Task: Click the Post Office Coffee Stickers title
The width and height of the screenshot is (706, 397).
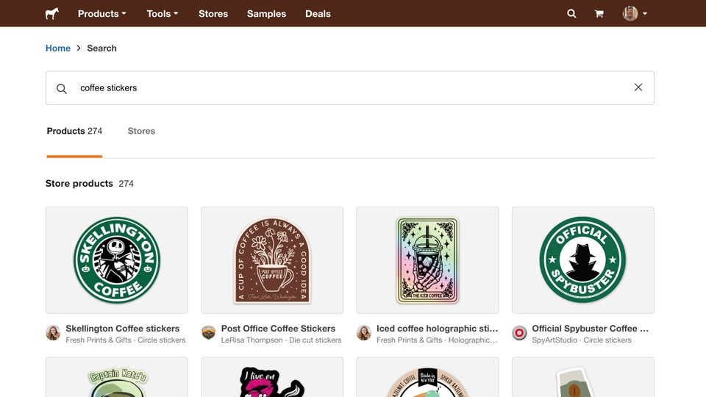Action: pos(278,329)
